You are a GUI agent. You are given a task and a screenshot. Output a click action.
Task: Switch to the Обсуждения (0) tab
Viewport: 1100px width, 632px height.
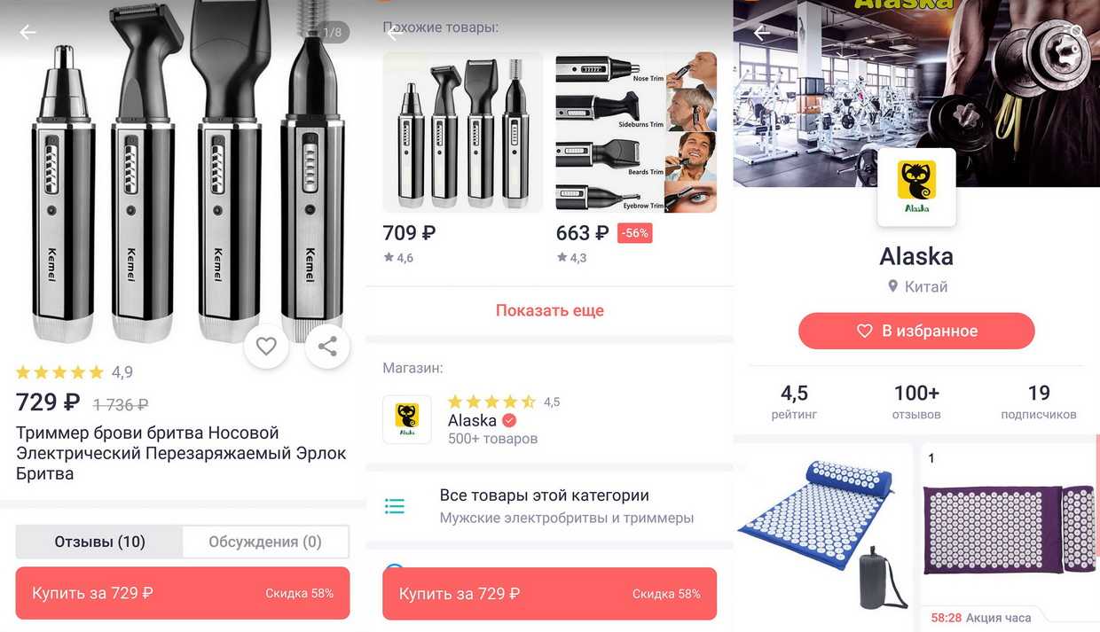265,542
